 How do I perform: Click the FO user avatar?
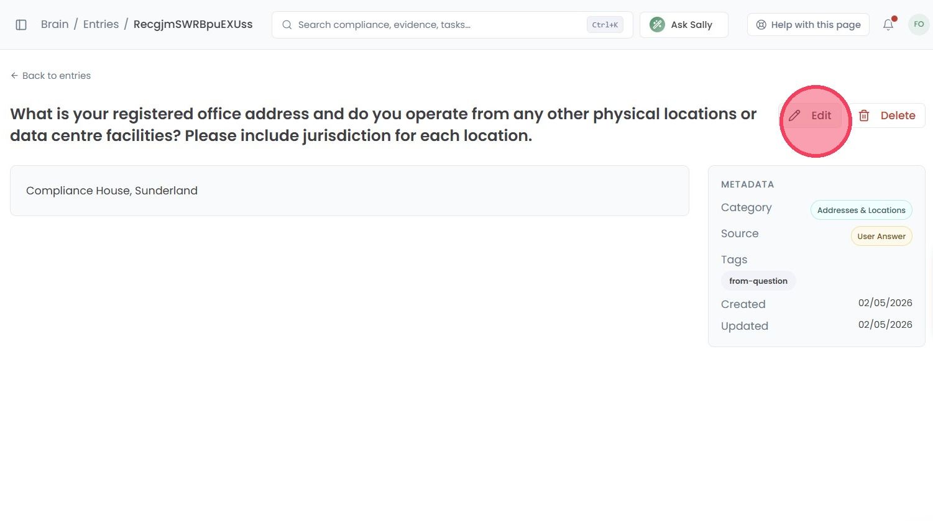tap(919, 25)
